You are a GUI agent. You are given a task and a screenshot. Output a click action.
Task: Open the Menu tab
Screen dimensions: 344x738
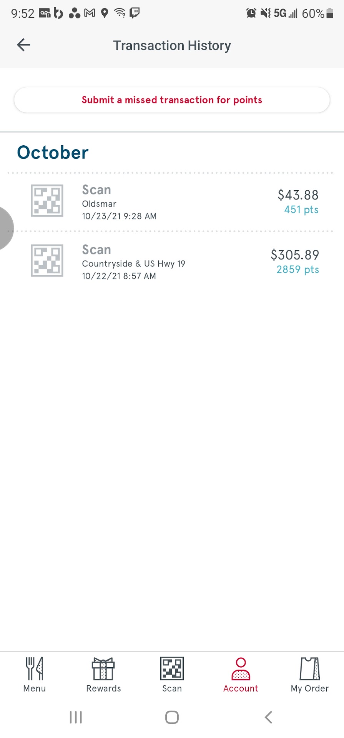35,675
